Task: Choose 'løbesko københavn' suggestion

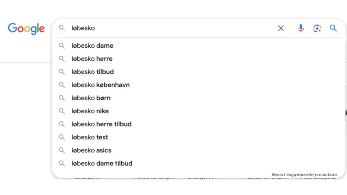Action: 199,85
